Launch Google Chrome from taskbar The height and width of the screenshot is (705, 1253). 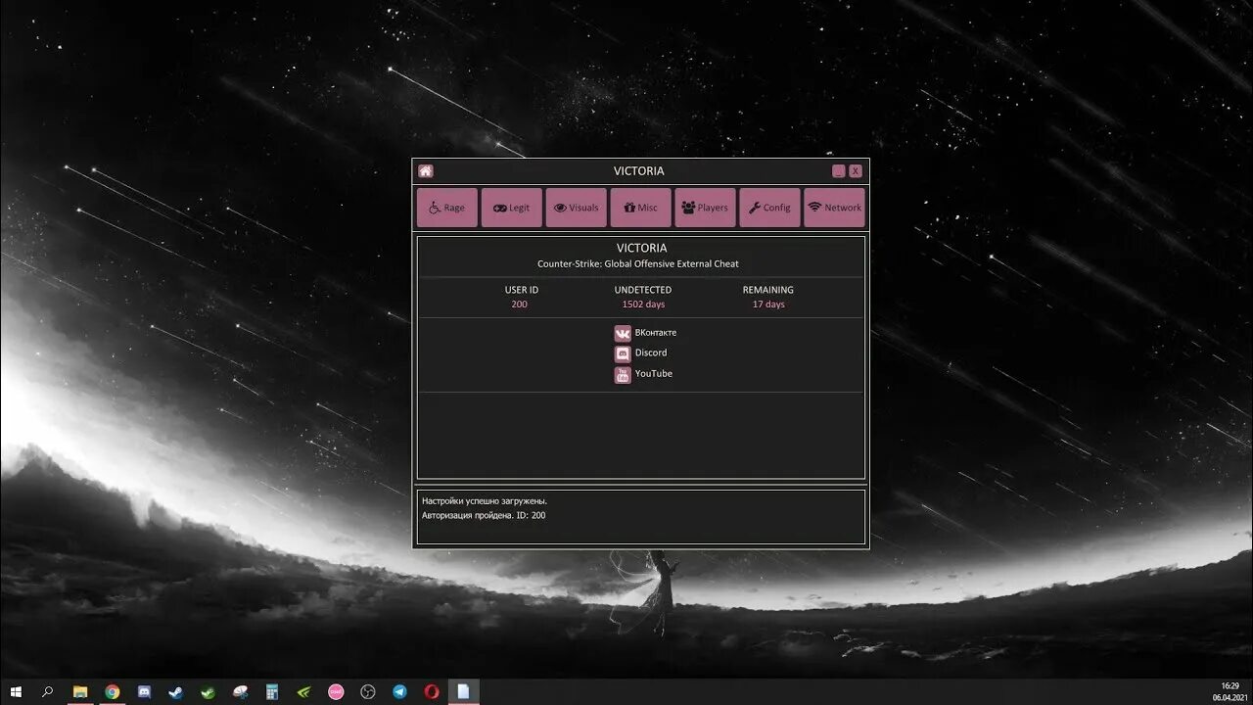coord(112,691)
